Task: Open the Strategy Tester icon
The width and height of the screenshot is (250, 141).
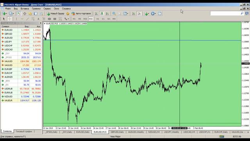Action: click(41, 14)
